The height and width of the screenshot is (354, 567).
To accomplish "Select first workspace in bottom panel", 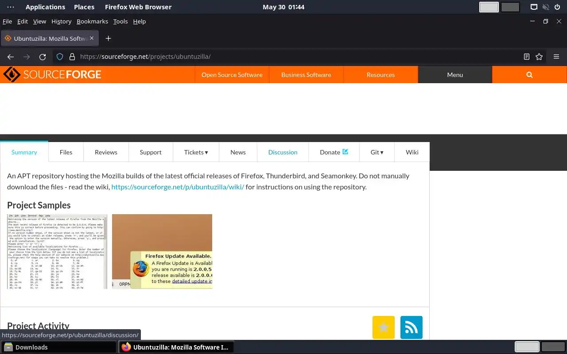I will (x=527, y=347).
